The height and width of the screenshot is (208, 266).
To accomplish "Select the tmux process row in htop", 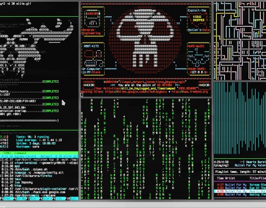I will [x=39, y=179].
